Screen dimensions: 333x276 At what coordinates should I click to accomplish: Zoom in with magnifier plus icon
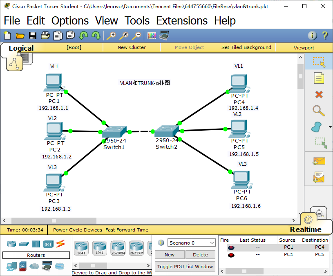tap(111, 36)
